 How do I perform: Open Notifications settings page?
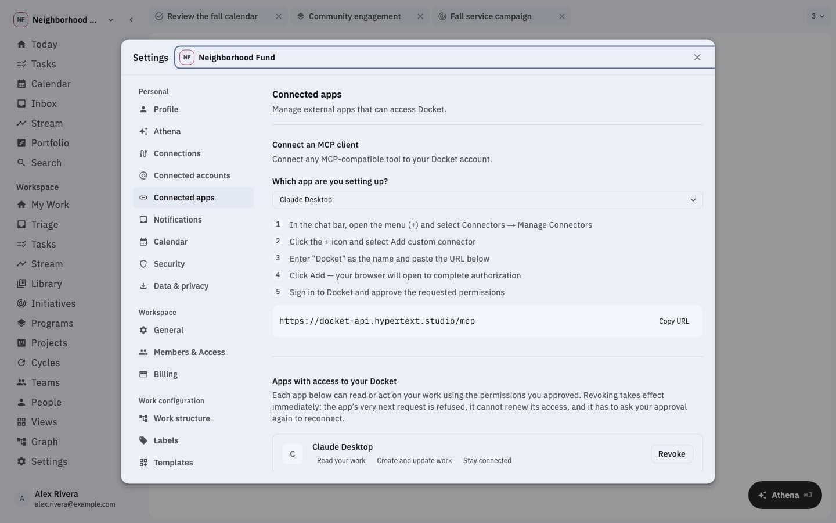point(193,220)
